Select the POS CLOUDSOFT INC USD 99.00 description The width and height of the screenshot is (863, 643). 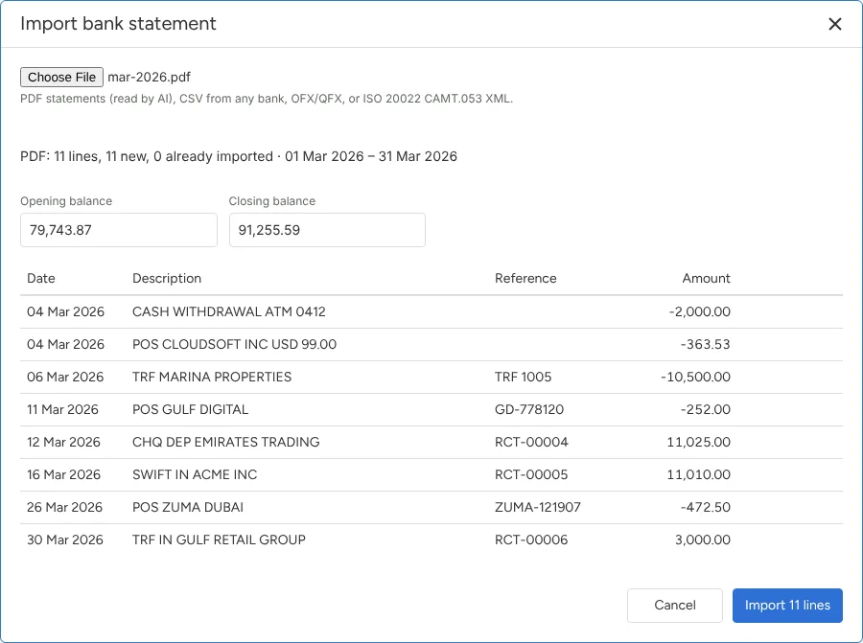click(x=235, y=344)
